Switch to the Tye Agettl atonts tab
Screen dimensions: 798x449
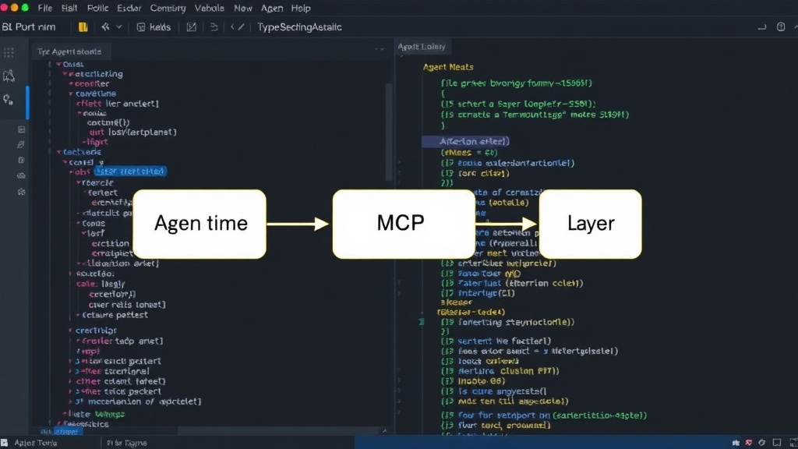point(69,51)
